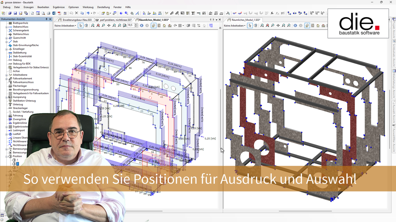Screen dimensions: 396x222
Task: Open the Keine Arbeitsebene dropdown in left view
Action: [65, 26]
